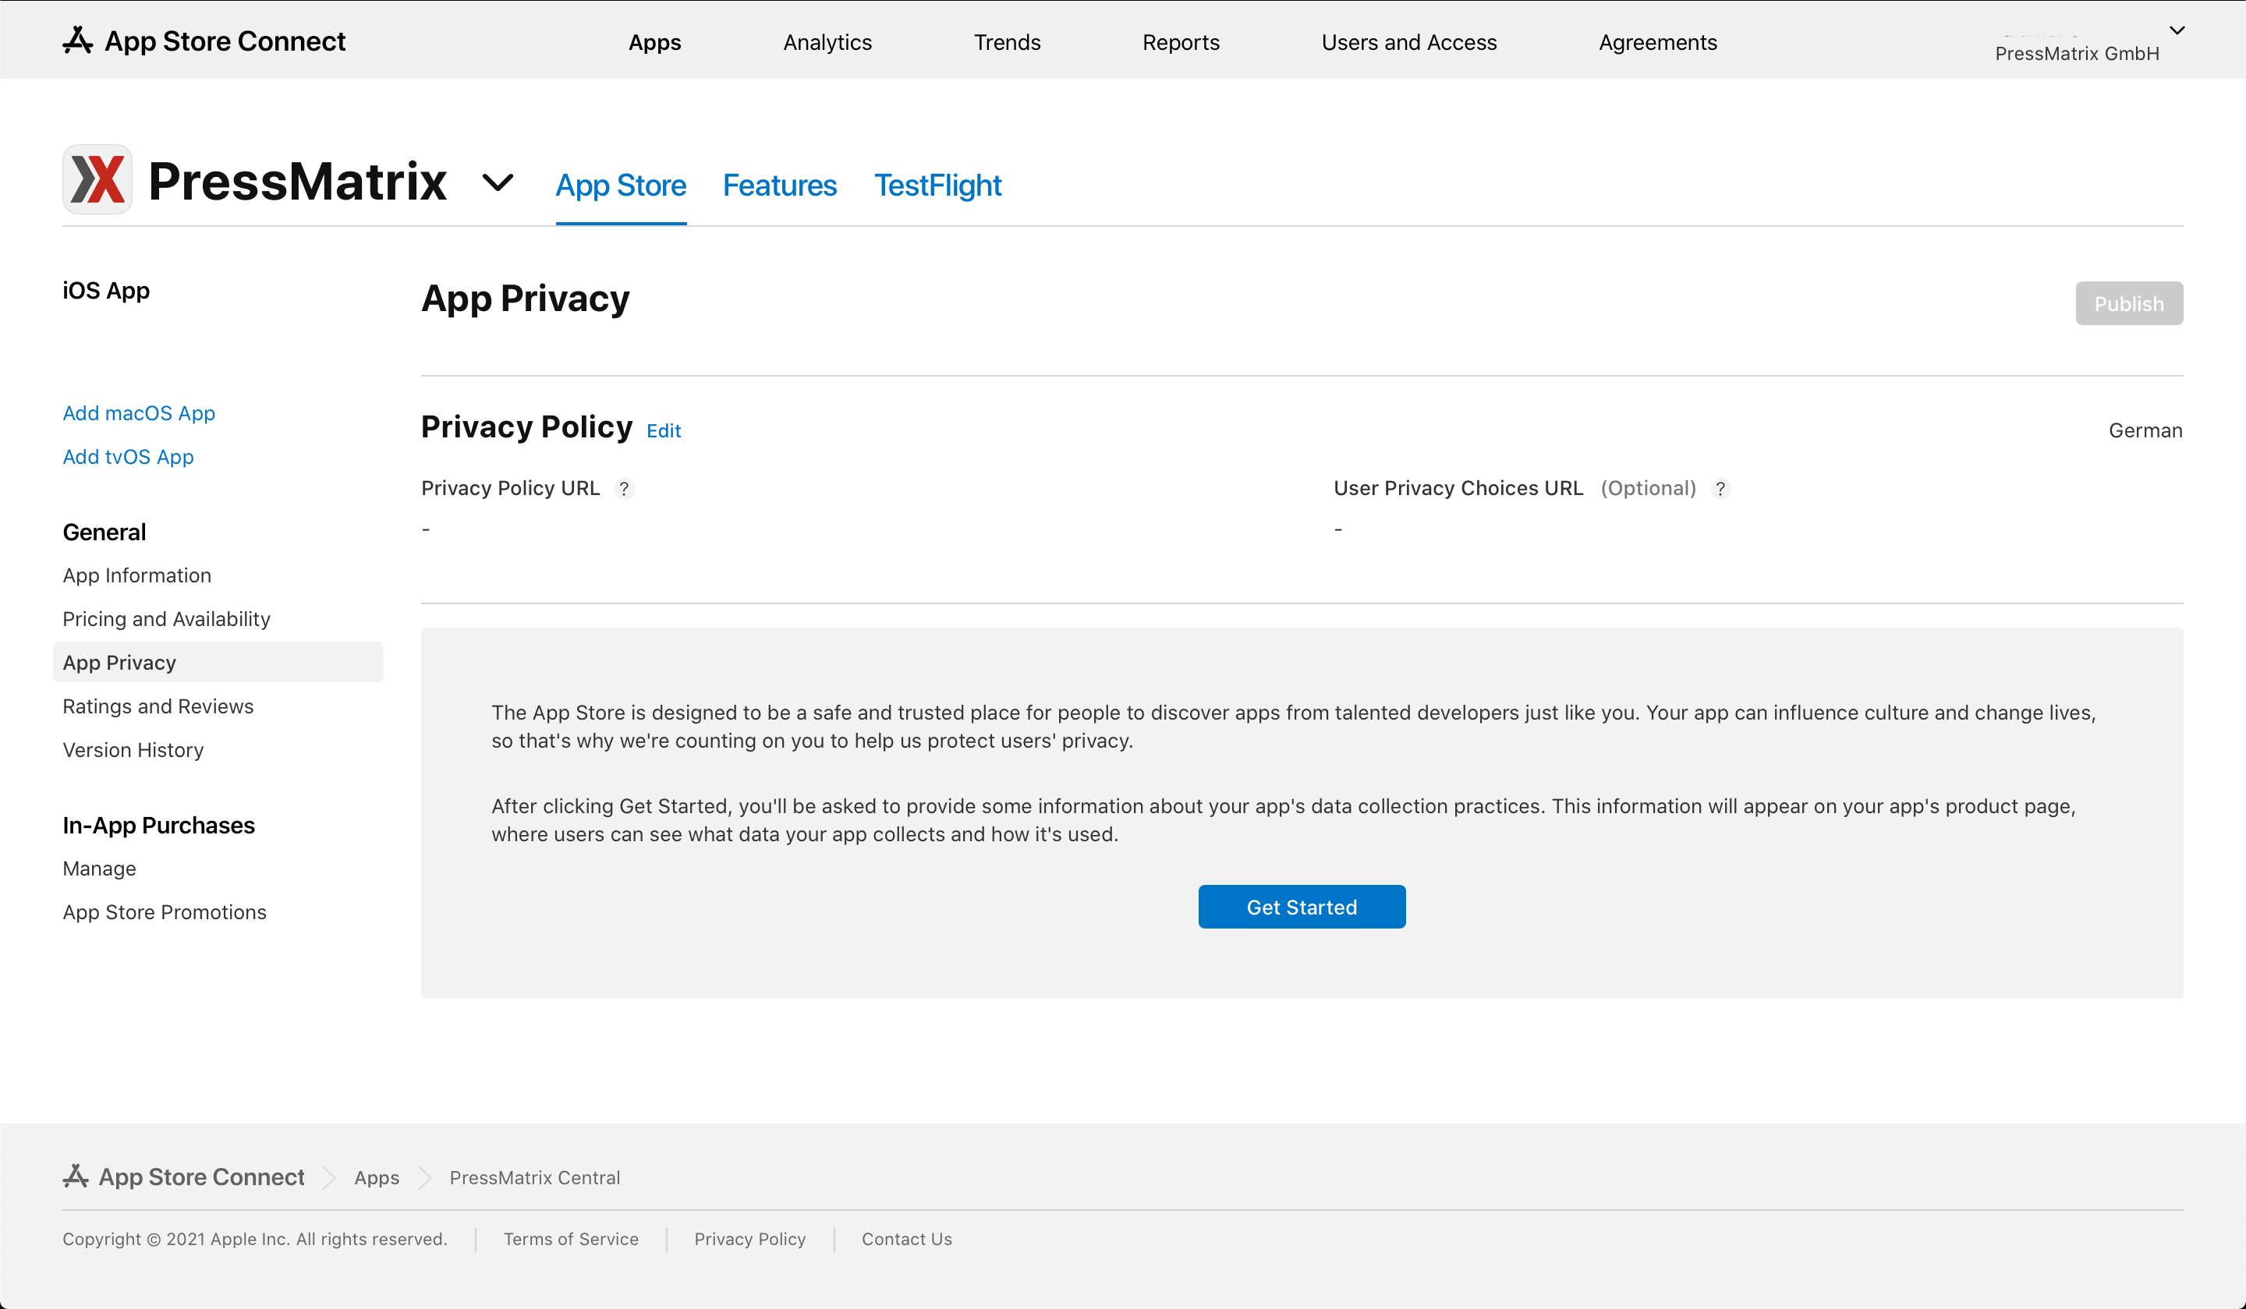Edit the Privacy Policy section

[x=664, y=431]
